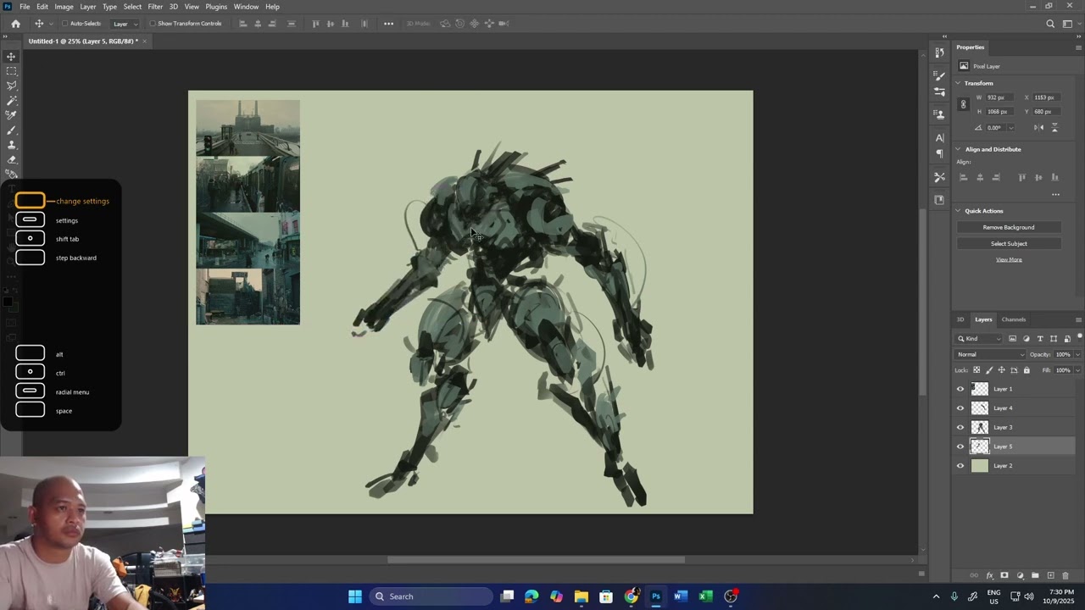The height and width of the screenshot is (610, 1085).
Task: Add a layer style via fx icon
Action: [989, 576]
